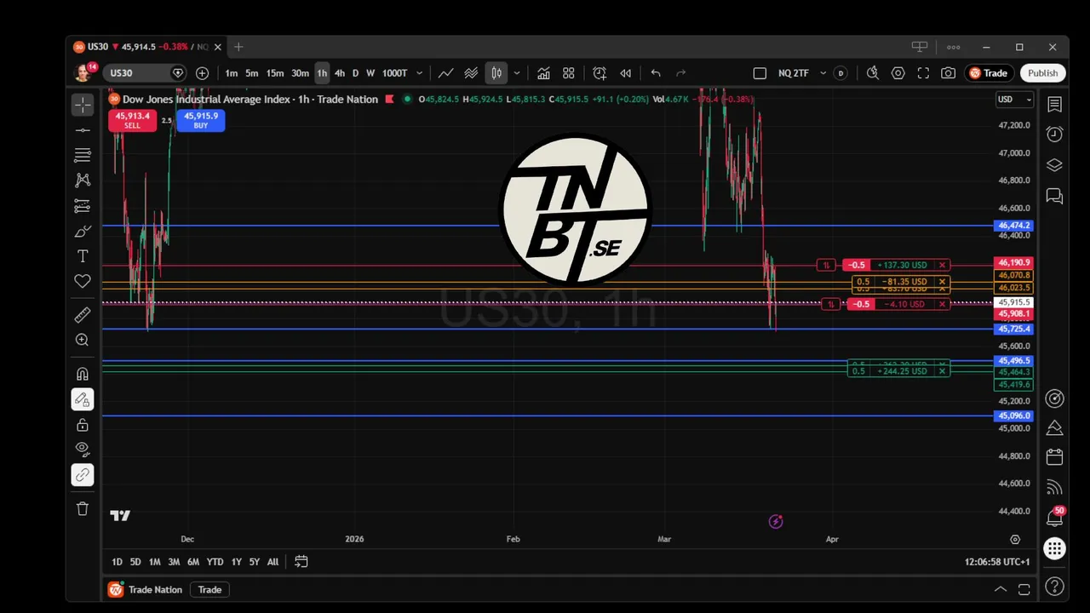This screenshot has width=1090, height=613.
Task: Open the heart icons menu
Action: 83,281
